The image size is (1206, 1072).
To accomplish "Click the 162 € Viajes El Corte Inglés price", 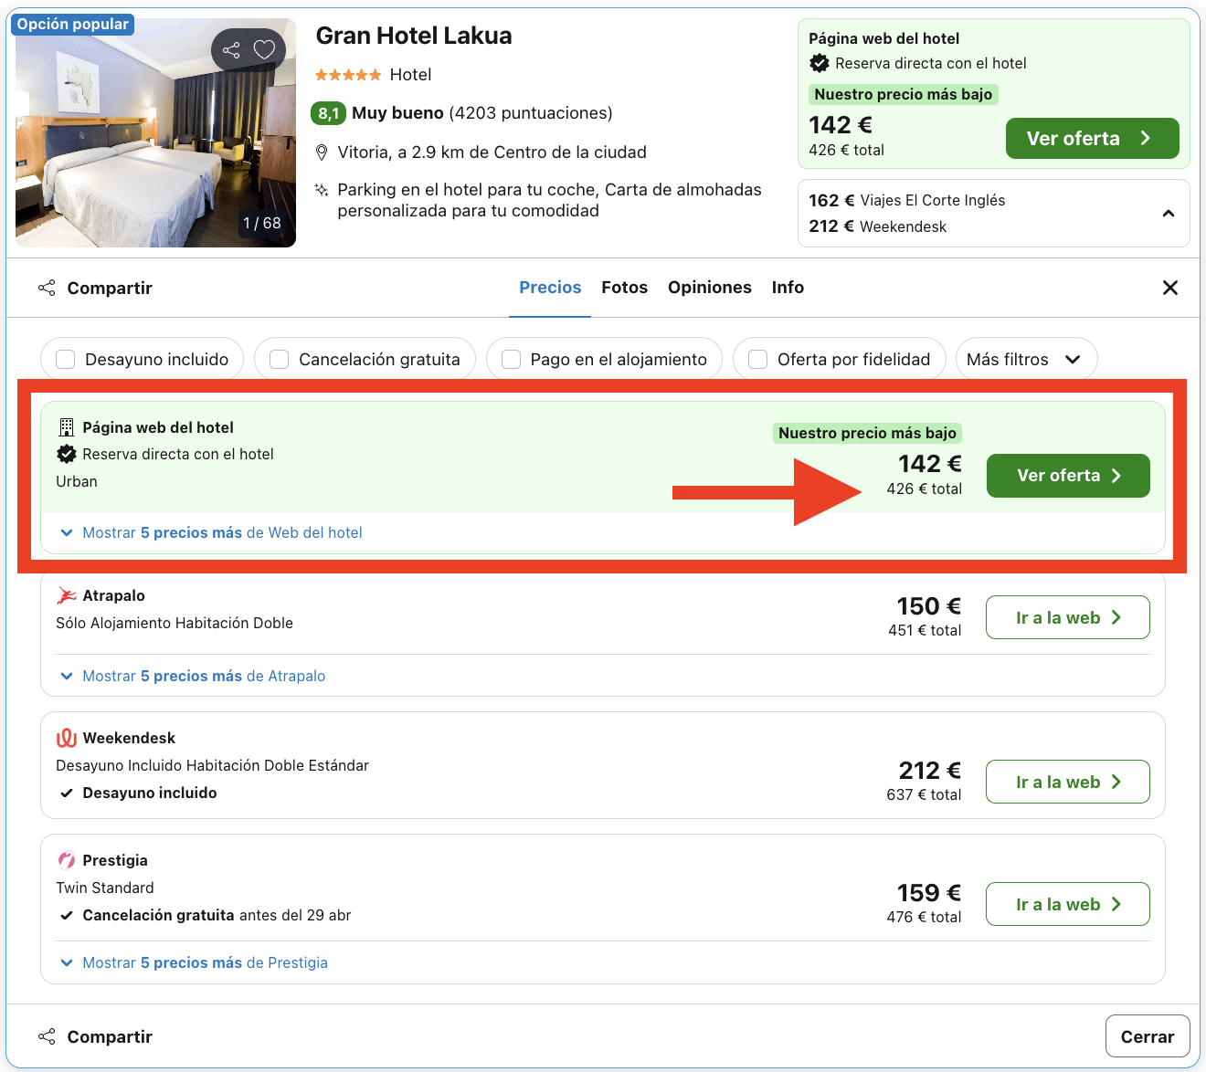I will pyautogui.click(x=906, y=200).
